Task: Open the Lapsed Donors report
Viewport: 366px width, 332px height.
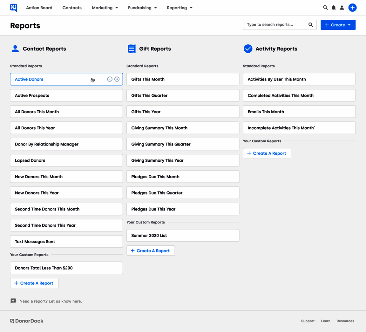Action: point(66,160)
